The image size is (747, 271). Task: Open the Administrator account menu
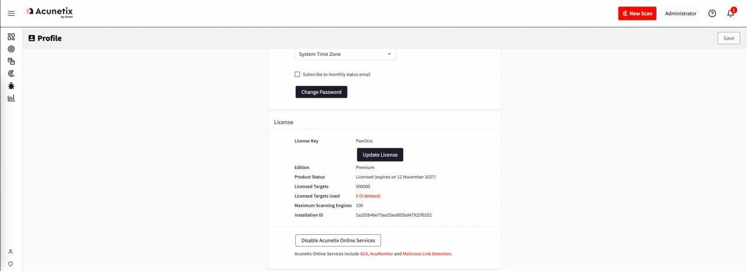click(x=680, y=13)
